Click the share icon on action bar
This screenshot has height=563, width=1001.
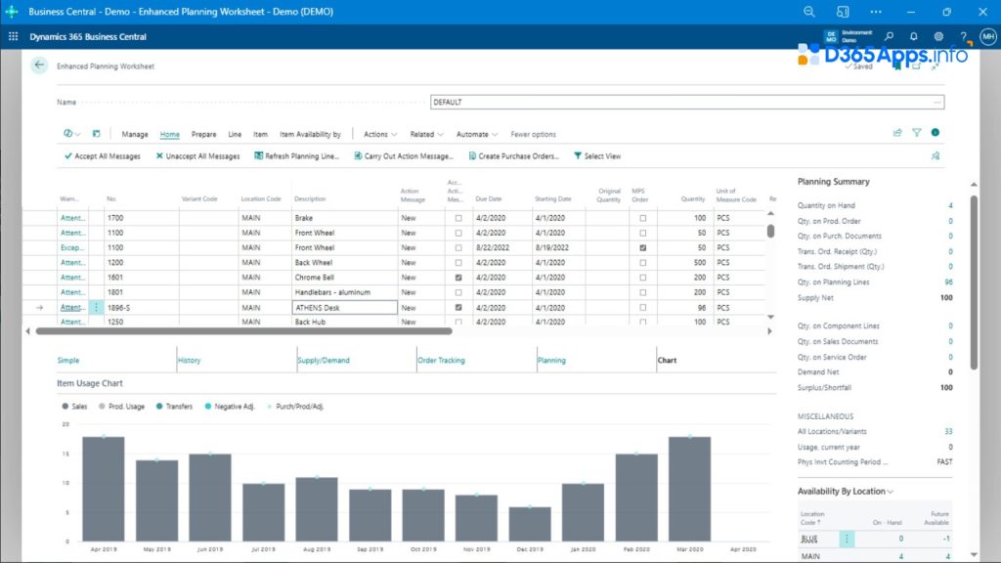[x=897, y=133]
